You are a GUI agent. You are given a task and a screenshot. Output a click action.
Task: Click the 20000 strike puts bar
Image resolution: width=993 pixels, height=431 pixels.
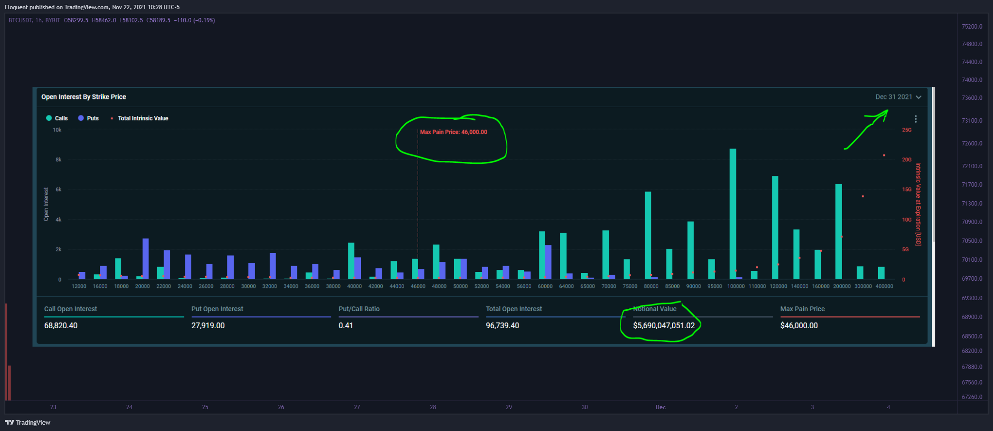click(x=146, y=258)
